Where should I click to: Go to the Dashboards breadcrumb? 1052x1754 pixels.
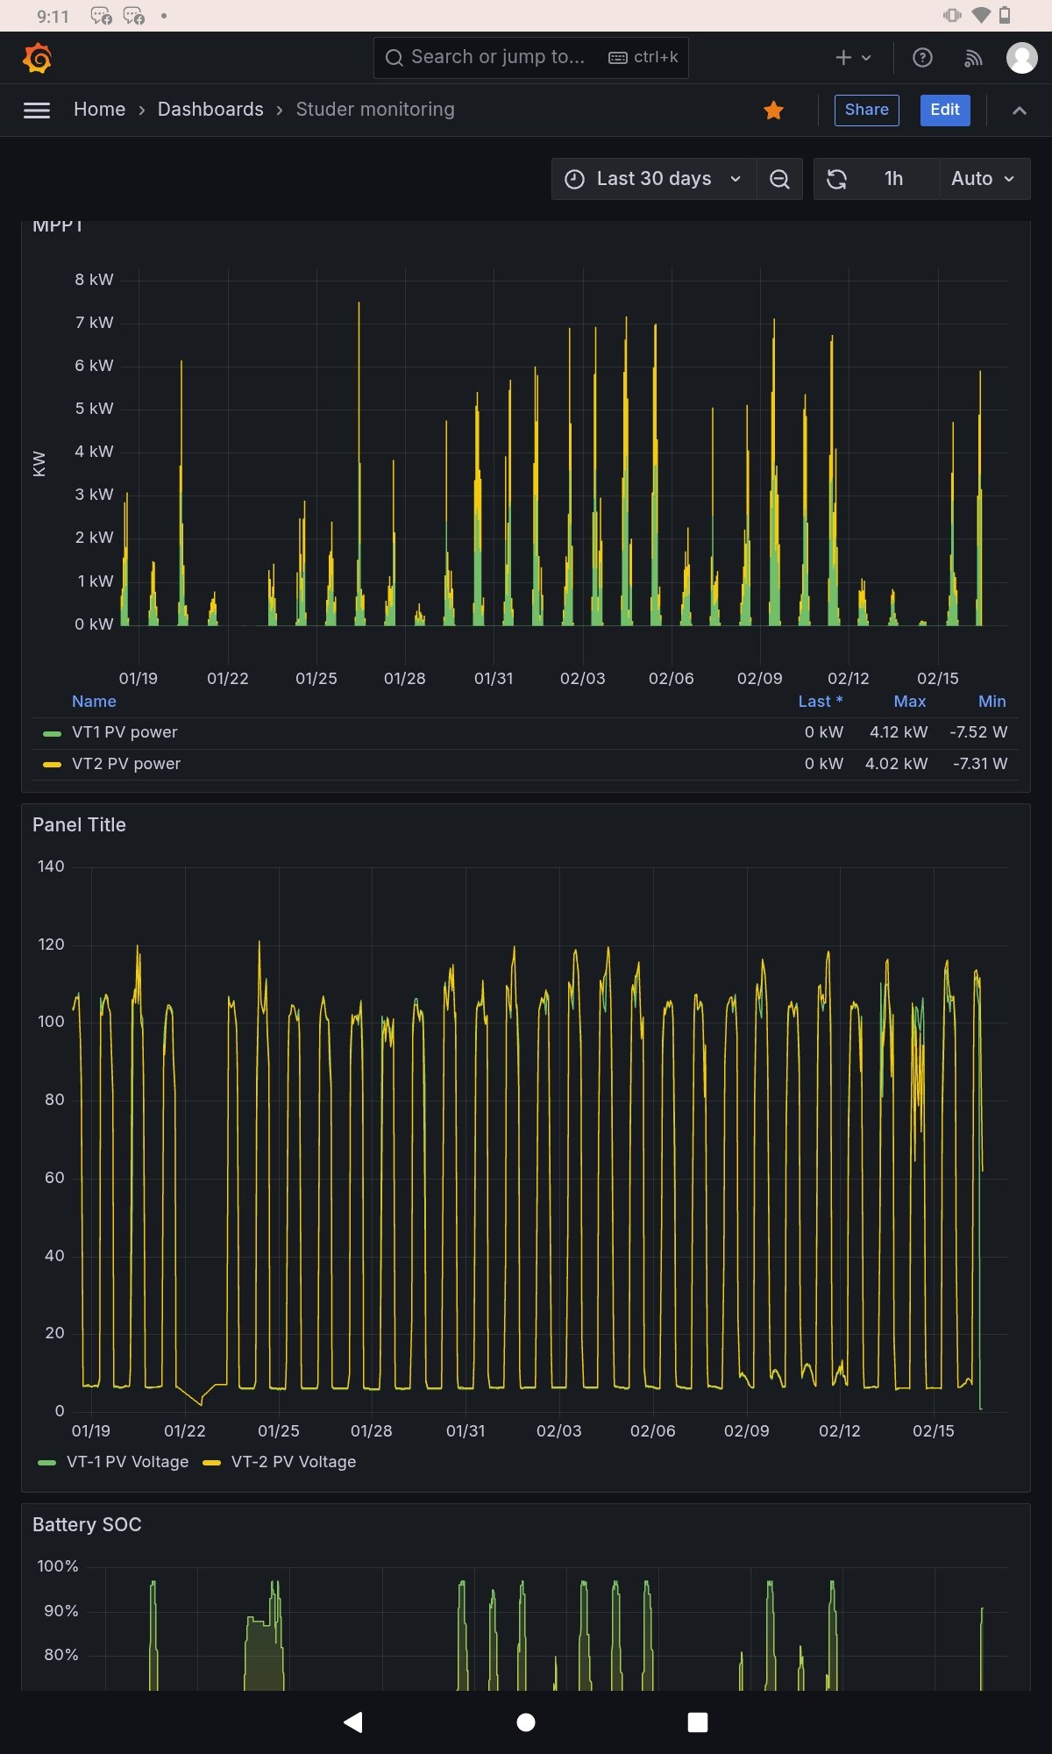(x=210, y=110)
